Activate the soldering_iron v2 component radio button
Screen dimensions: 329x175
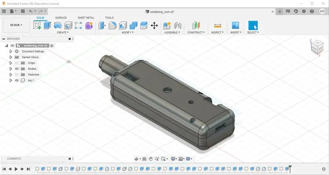[52, 46]
